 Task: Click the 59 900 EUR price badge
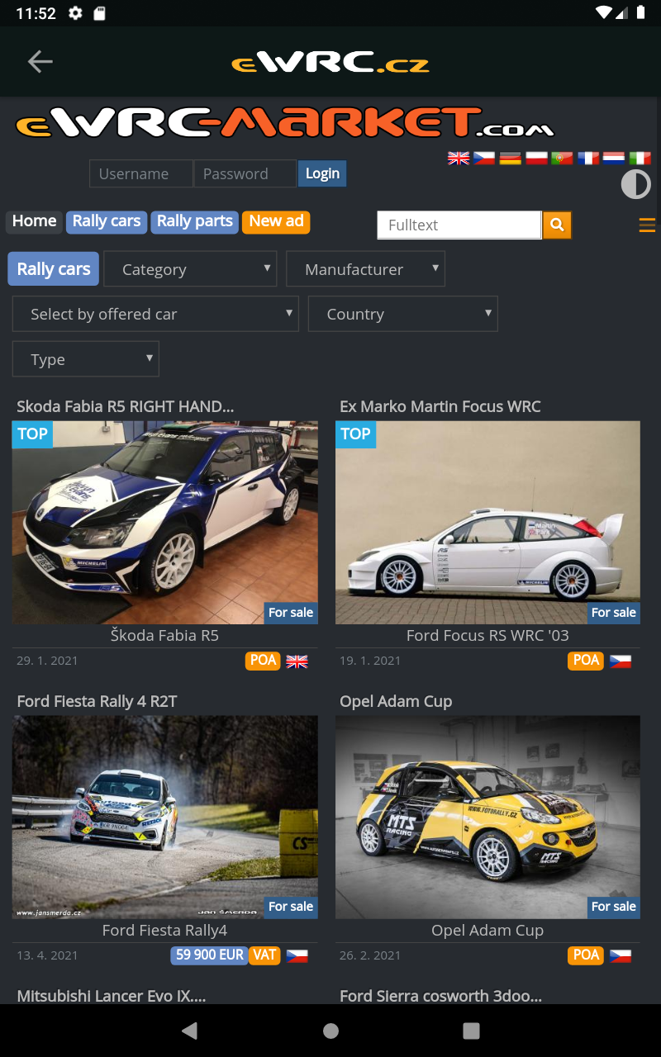pos(210,955)
